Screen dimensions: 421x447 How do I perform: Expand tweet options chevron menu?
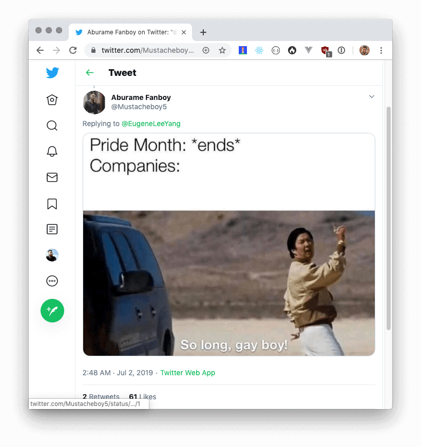[x=372, y=97]
